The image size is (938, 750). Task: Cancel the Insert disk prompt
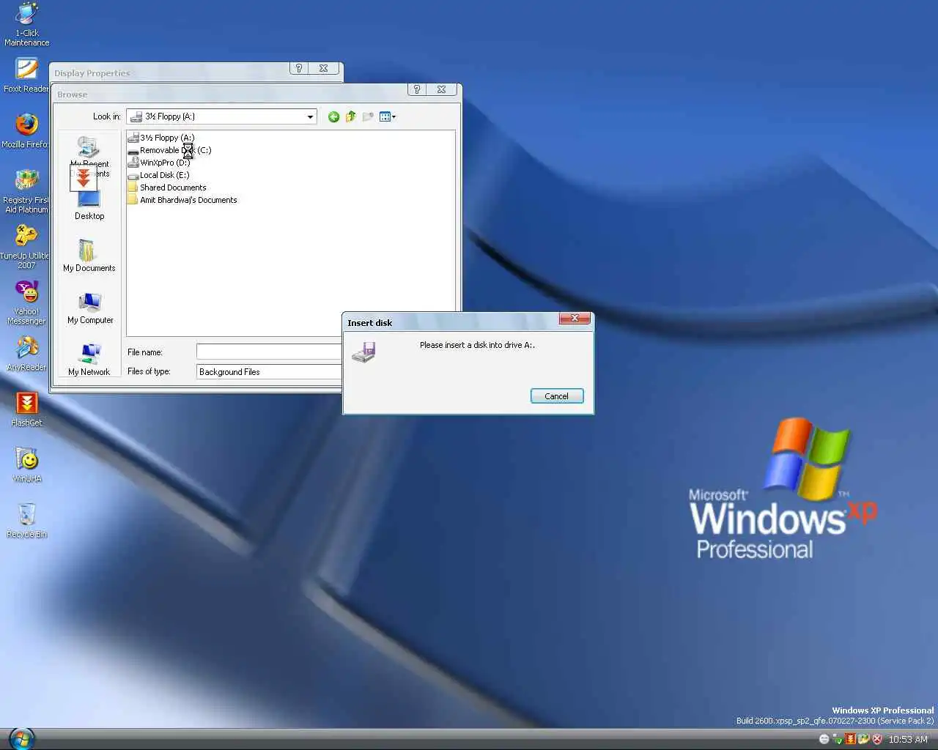pyautogui.click(x=557, y=396)
